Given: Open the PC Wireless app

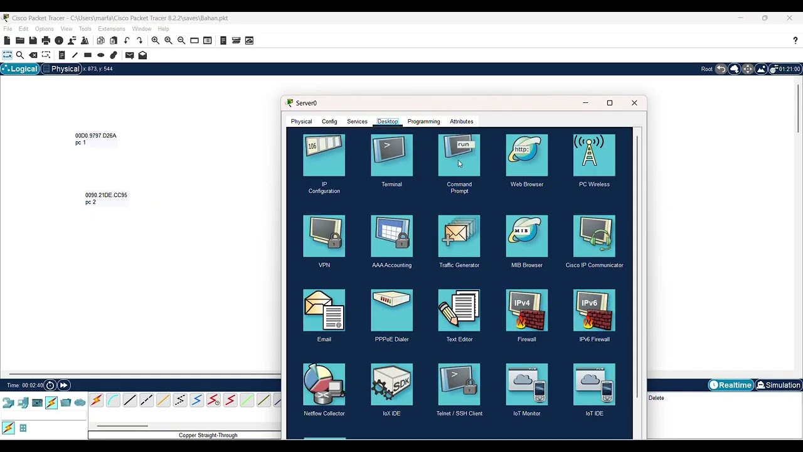Looking at the screenshot, I should [594, 155].
